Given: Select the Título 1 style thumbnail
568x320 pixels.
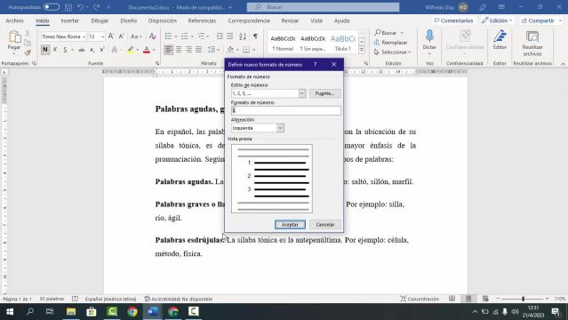Looking at the screenshot, I should point(343,43).
